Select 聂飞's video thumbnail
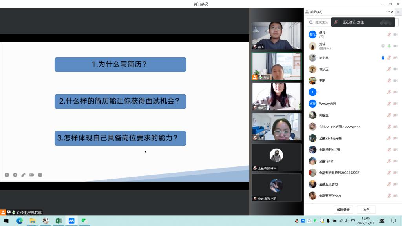Screen dimensions: 402x226 (276, 36)
